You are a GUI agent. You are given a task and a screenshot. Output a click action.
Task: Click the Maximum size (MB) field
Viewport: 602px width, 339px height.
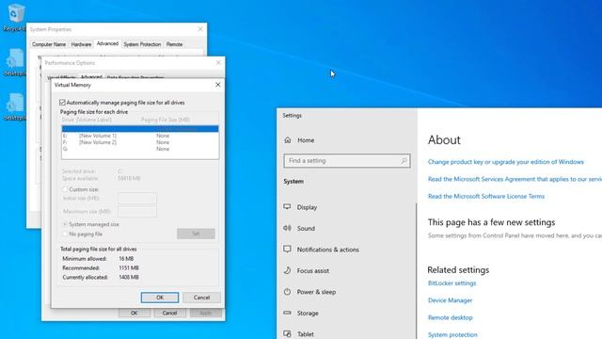137,211
